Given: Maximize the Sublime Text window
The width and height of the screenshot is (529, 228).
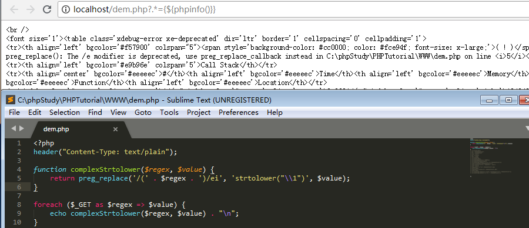Looking at the screenshot, I should [508, 100].
